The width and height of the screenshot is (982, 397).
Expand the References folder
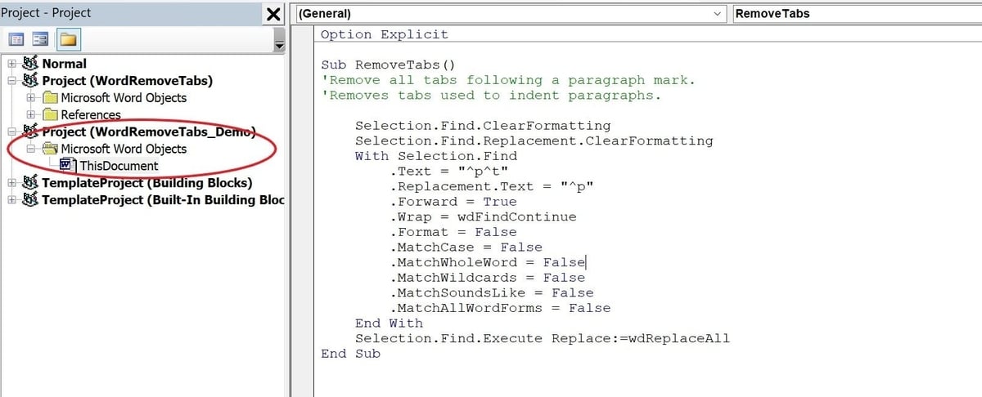pyautogui.click(x=31, y=115)
